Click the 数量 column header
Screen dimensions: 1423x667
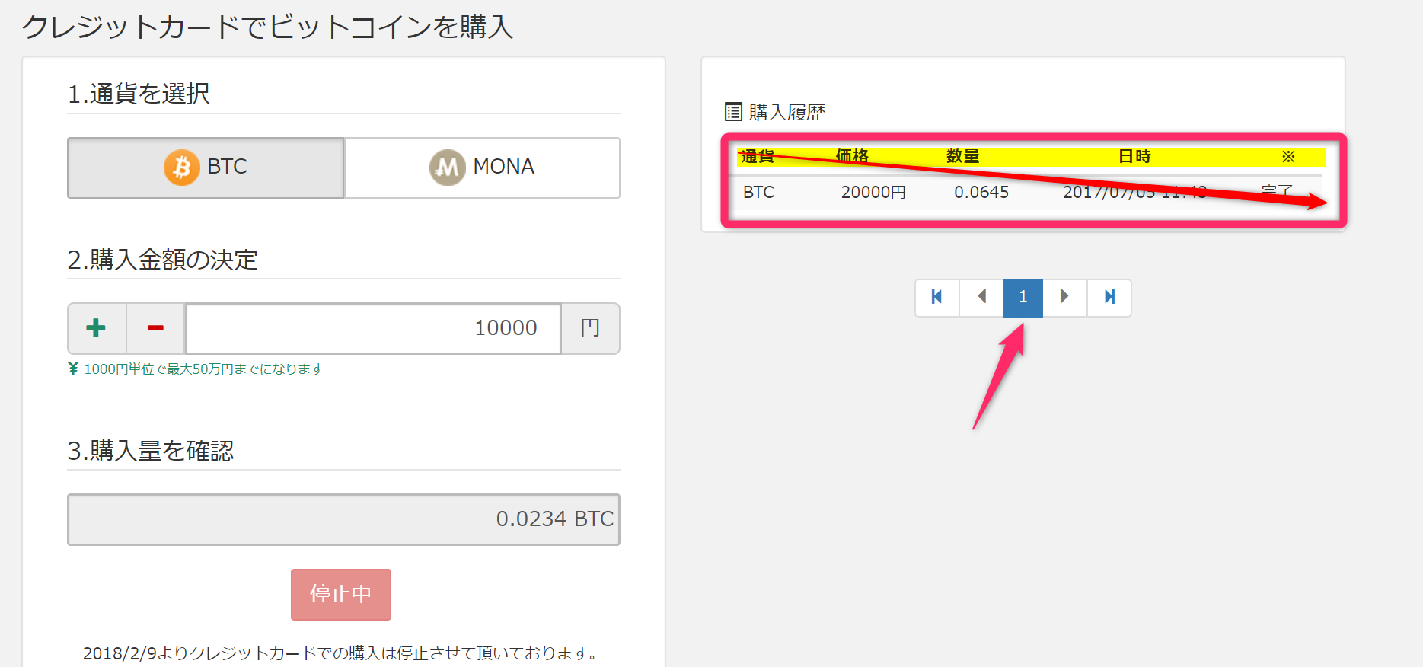962,157
